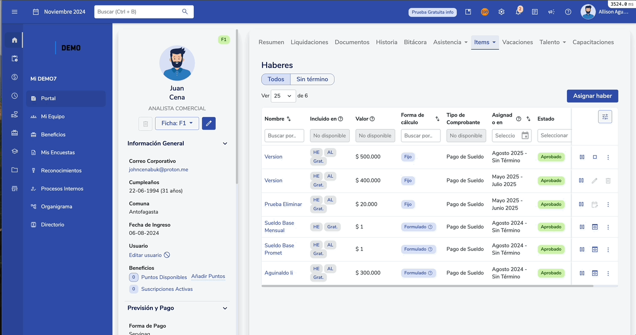Click the blue pencil edit employee button
Viewport: 636px width, 335px height.
click(x=208, y=123)
